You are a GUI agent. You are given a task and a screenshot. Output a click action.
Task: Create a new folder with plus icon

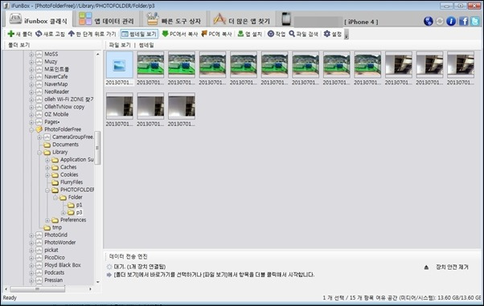coord(20,34)
